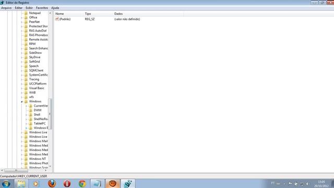Open Firefox from the taskbar
This screenshot has width=334, height=188.
point(52,184)
